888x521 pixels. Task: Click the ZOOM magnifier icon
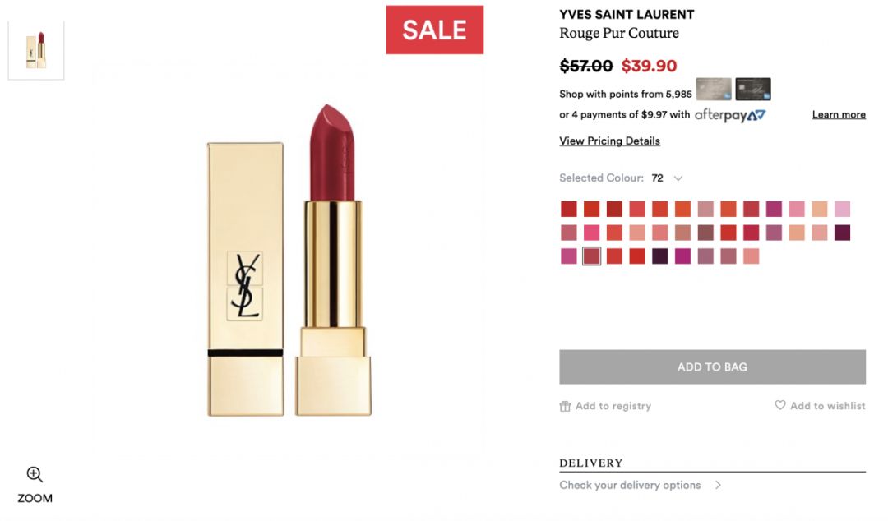[x=35, y=474]
